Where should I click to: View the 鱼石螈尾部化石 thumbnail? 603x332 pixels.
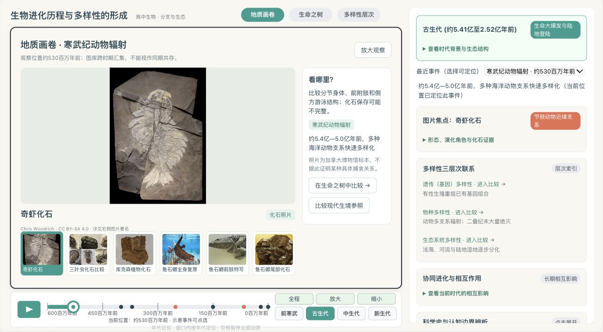[x=274, y=254]
